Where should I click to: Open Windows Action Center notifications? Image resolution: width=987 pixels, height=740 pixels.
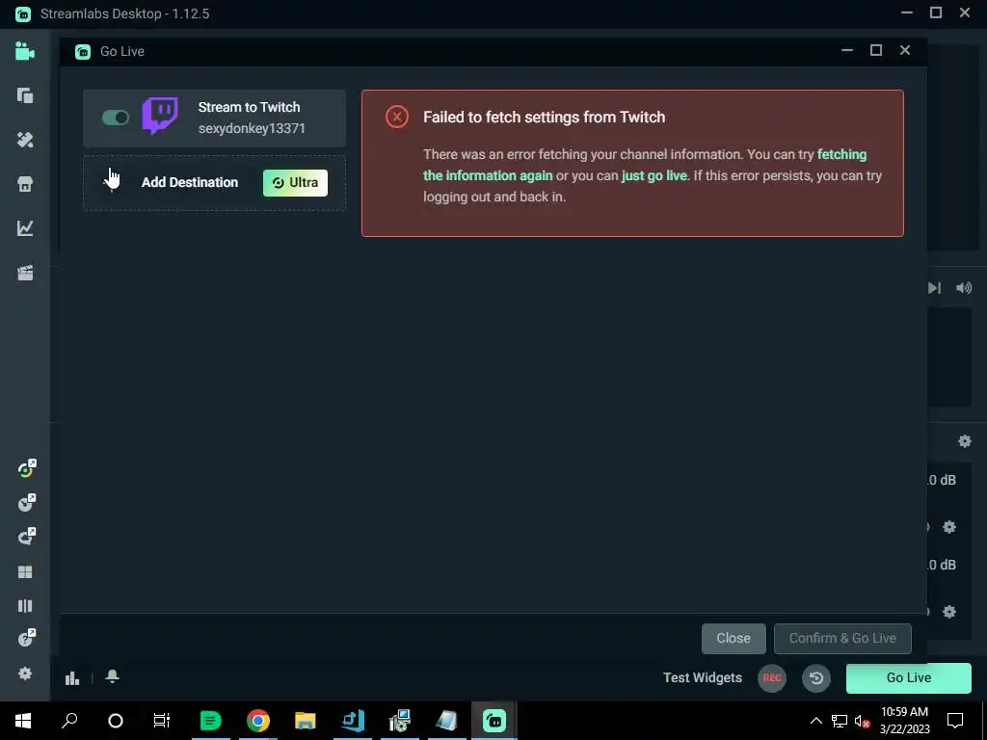point(955,721)
